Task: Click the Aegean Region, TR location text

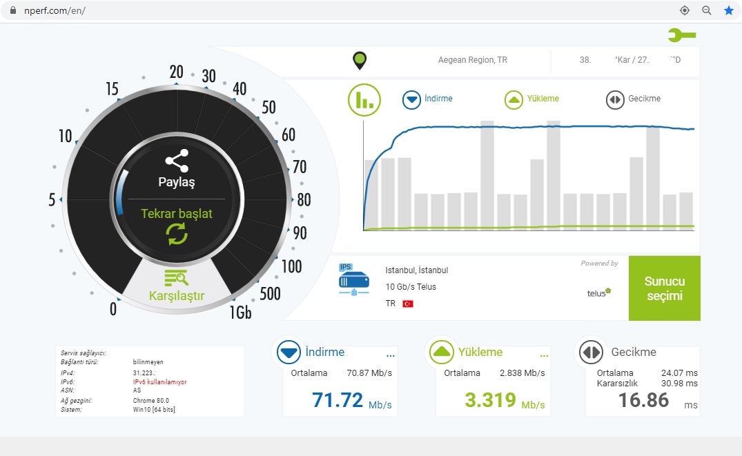Action: [472, 60]
